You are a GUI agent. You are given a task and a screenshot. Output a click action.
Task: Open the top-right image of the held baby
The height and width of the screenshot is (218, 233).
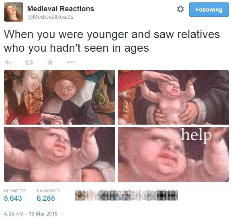click(x=173, y=97)
